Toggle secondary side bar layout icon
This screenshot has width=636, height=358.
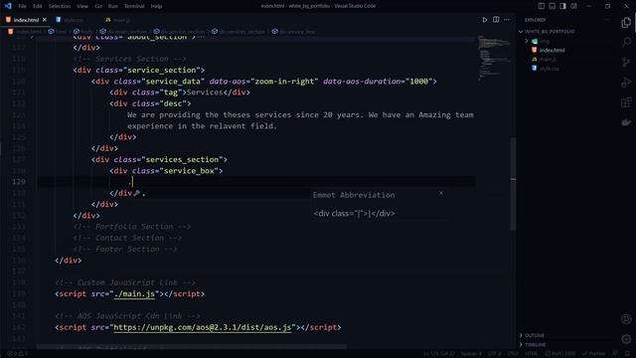(x=563, y=6)
